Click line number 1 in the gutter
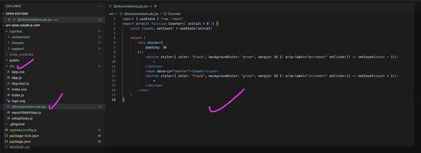 pyautogui.click(x=114, y=19)
